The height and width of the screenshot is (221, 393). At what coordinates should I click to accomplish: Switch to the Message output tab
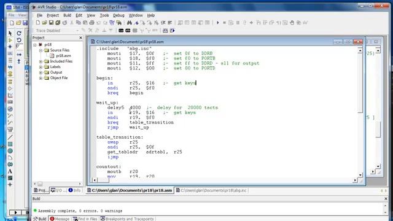(60, 219)
